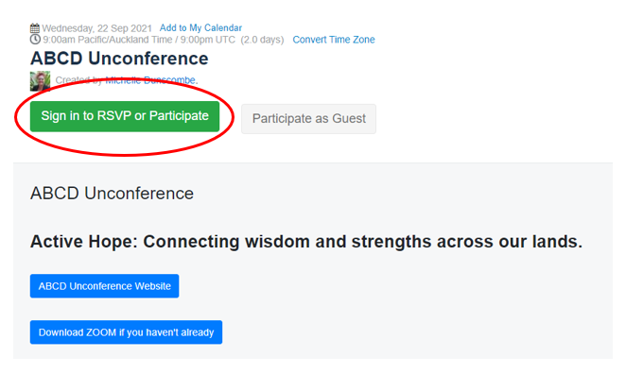Open the ABCD Unconference Website button
This screenshot has width=626, height=374.
[x=105, y=286]
